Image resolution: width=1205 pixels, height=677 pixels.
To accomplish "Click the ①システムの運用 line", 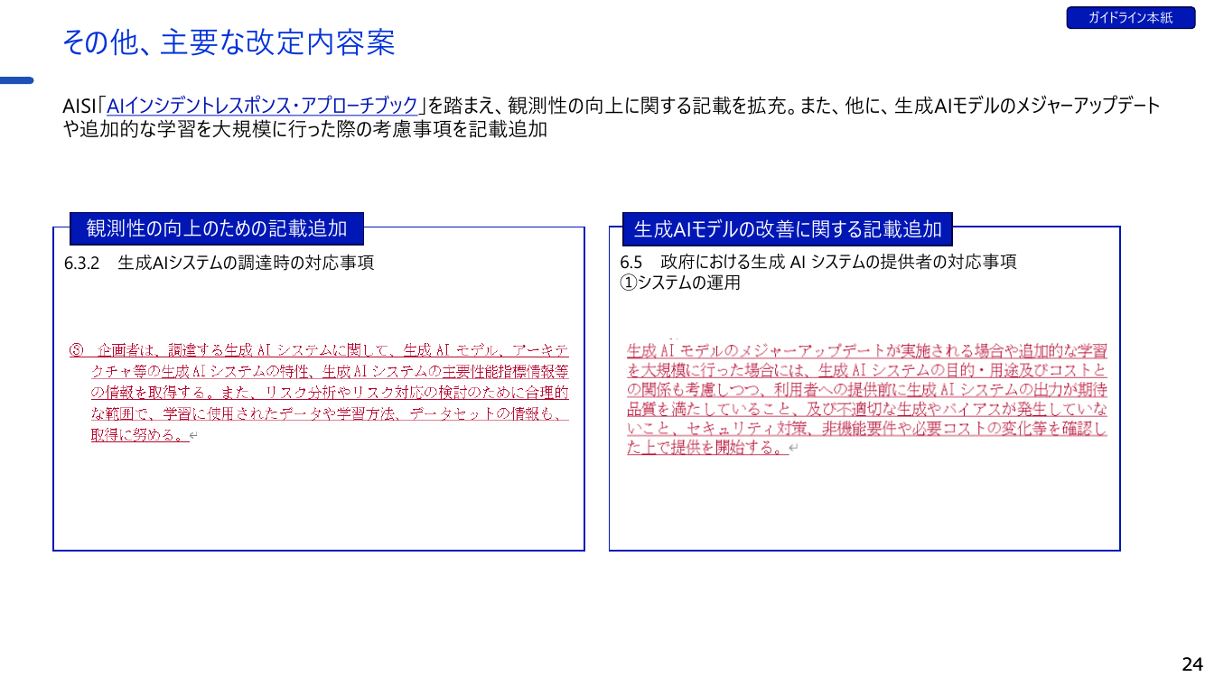I will (680, 283).
